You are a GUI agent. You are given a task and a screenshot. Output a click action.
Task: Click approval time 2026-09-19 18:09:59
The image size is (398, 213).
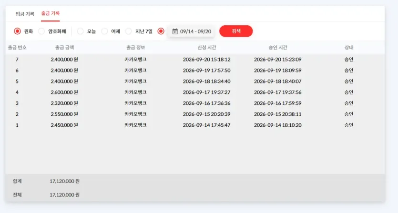click(278, 71)
